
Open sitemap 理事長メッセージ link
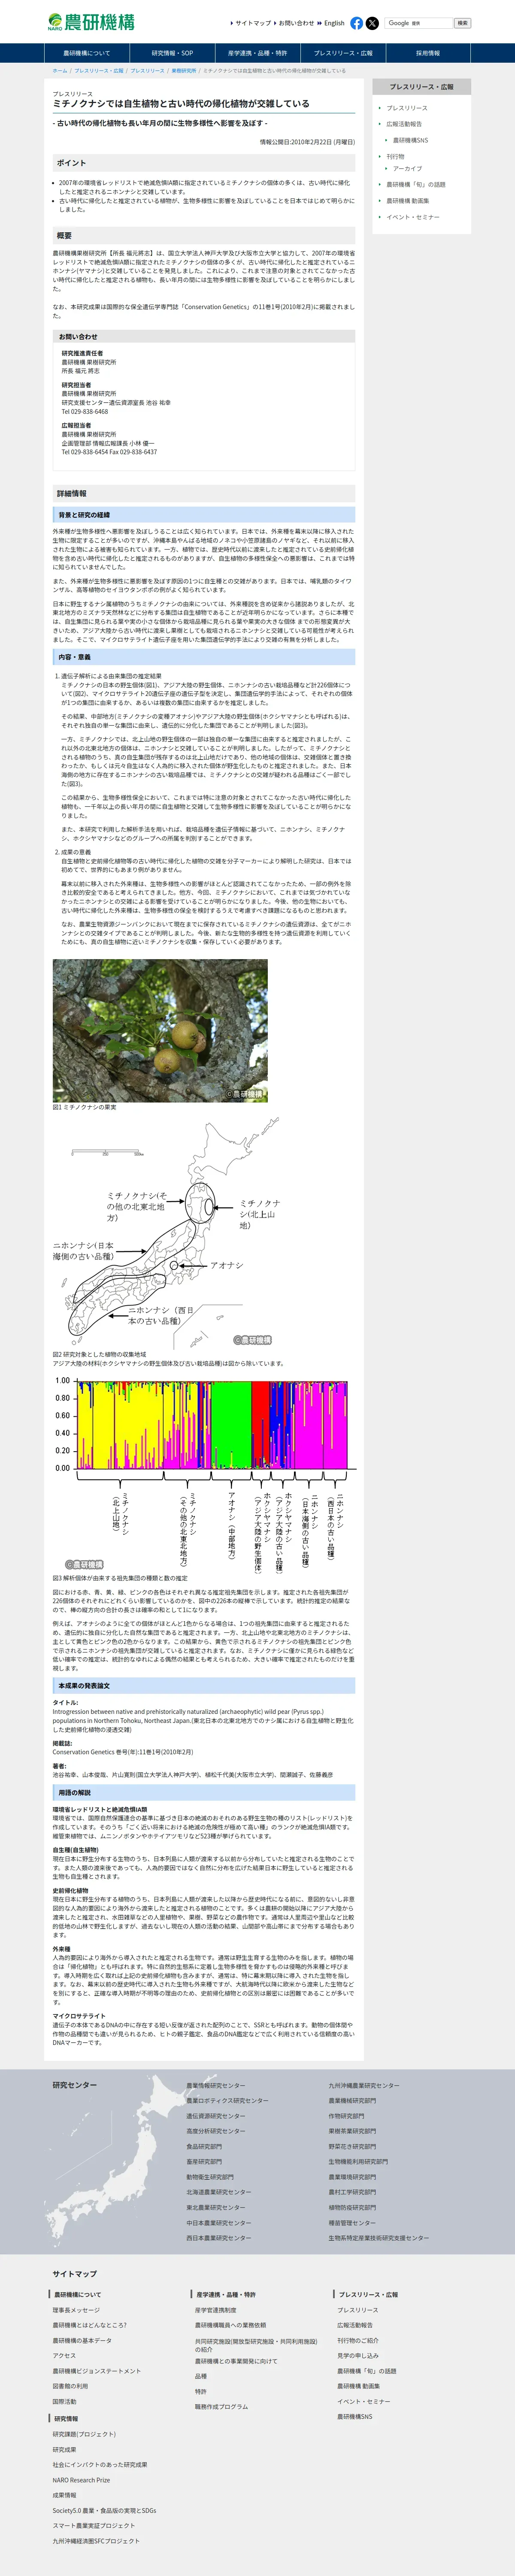(x=77, y=2310)
